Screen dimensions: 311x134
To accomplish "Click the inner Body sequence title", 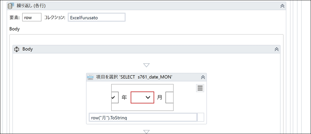I will click(28, 49).
